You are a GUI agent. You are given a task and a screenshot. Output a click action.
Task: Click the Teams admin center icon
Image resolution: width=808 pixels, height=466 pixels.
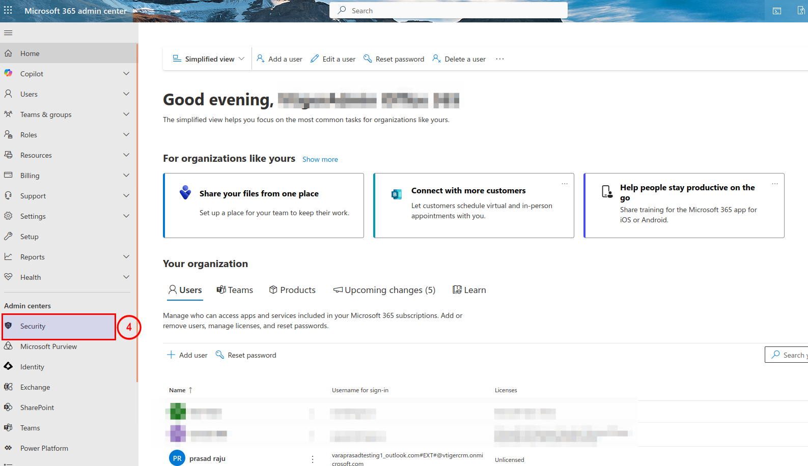[8, 427]
